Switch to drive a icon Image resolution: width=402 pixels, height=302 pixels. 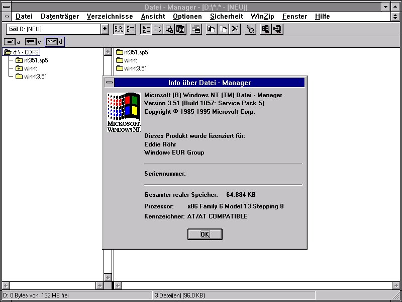(12, 42)
